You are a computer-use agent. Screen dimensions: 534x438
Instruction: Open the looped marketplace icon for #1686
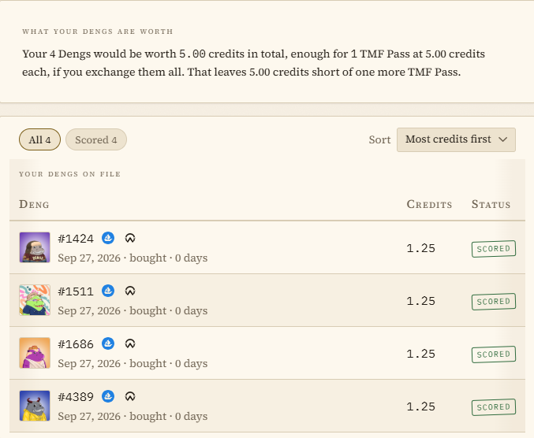[130, 343]
